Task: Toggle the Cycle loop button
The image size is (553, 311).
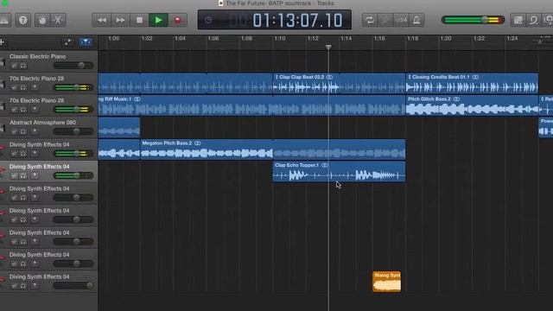Action: (370, 20)
